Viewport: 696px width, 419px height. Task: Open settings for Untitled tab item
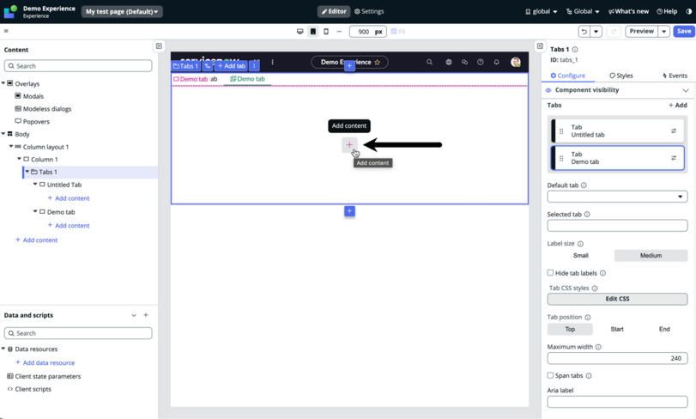tap(674, 131)
